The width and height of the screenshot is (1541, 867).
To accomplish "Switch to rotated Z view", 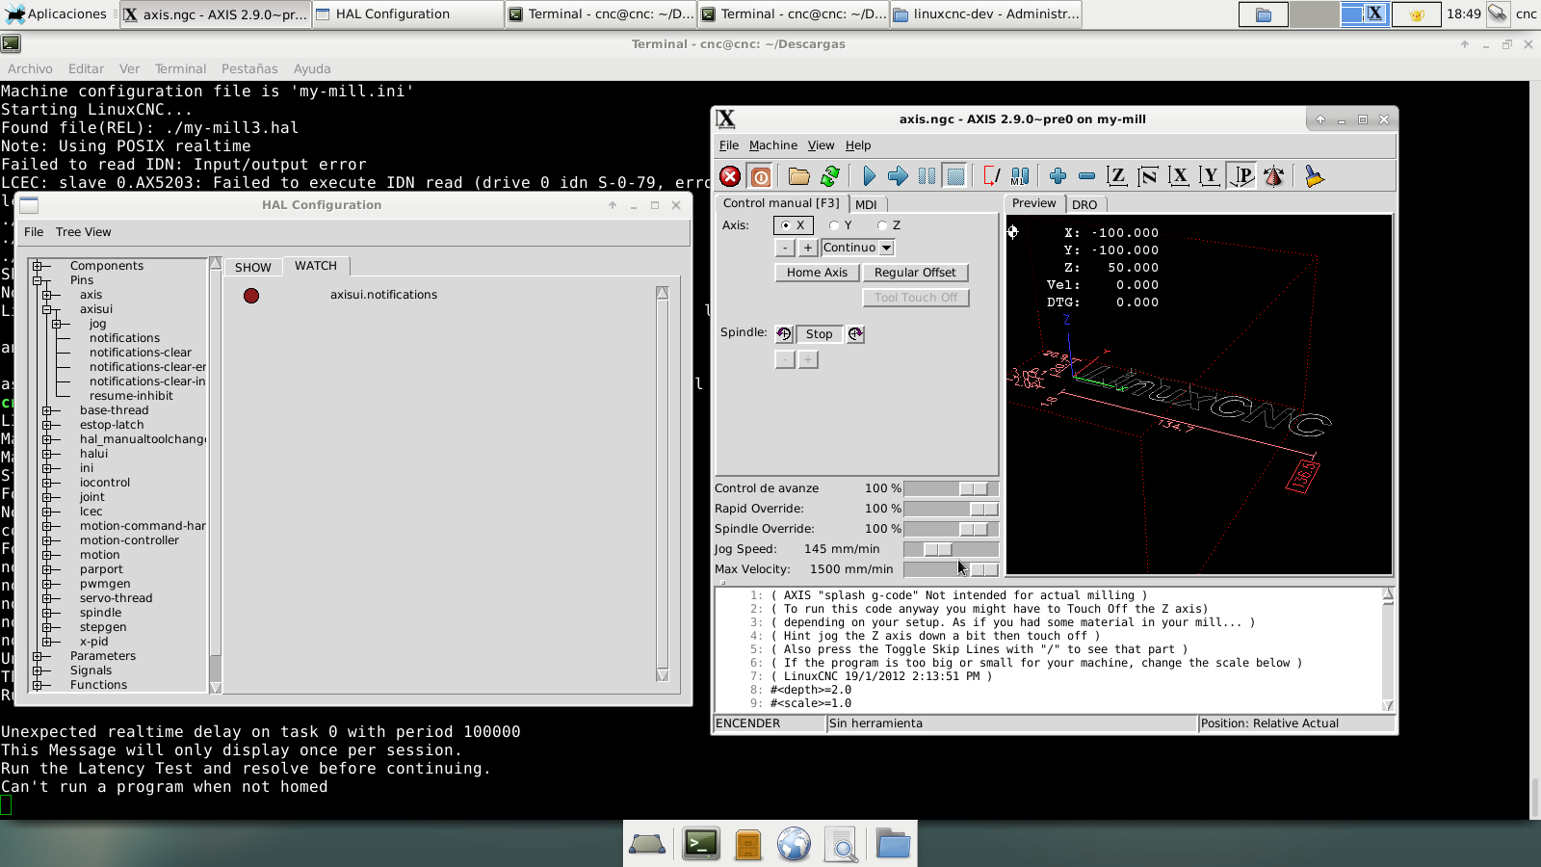I will [1147, 176].
